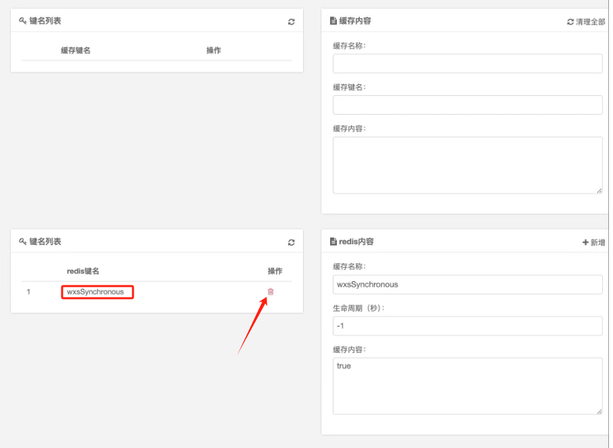Click the 新增 button in redis内容 panel

[593, 242]
